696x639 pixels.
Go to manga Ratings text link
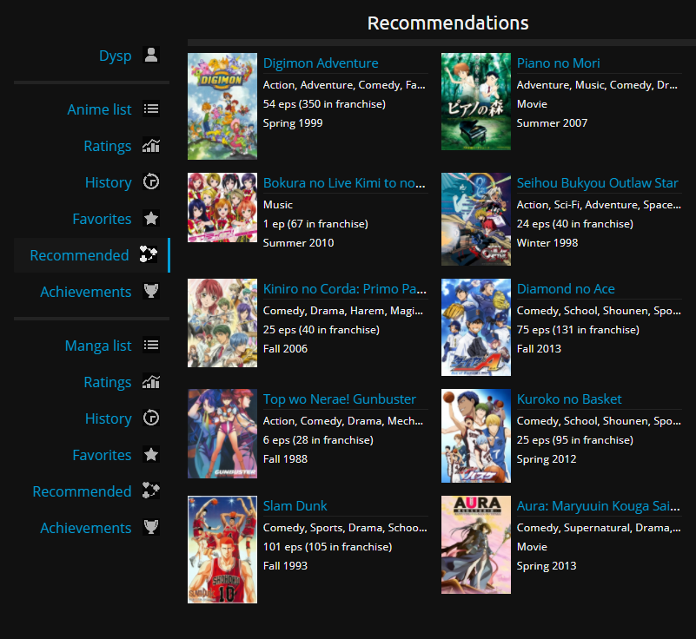click(x=108, y=382)
